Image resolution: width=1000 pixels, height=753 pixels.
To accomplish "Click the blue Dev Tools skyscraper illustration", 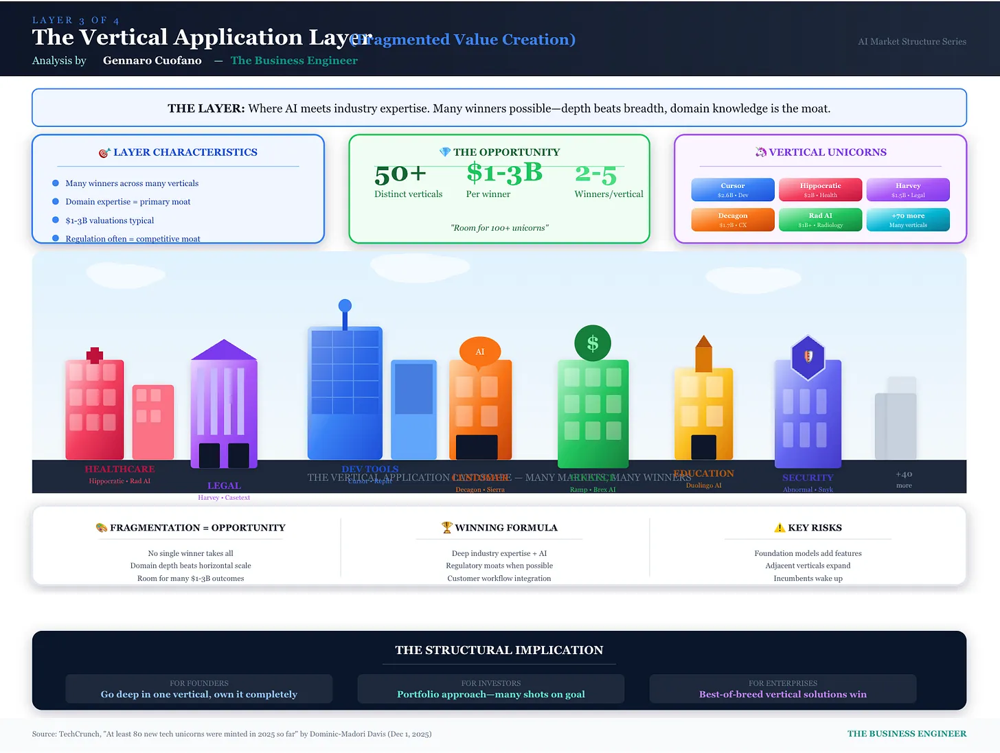I will (345, 391).
